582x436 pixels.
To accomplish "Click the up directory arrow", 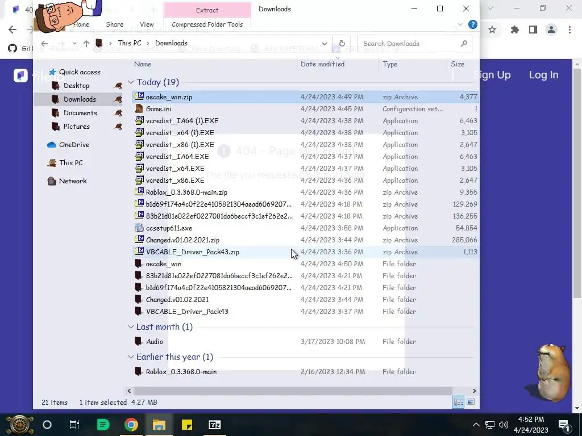I will click(86, 43).
